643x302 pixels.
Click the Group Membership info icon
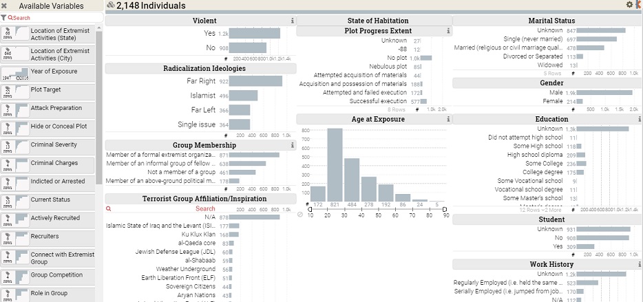pyautogui.click(x=293, y=145)
